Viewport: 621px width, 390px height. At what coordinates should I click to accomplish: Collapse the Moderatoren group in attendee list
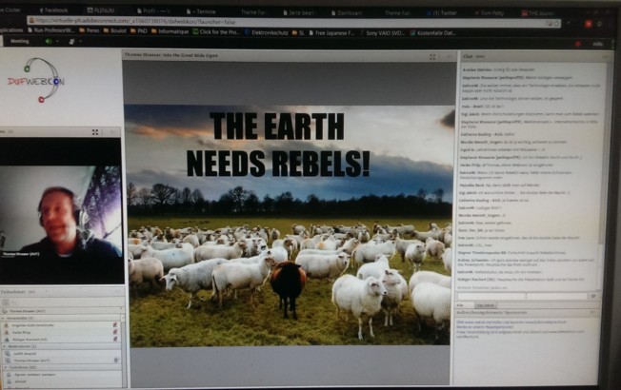click(4, 346)
